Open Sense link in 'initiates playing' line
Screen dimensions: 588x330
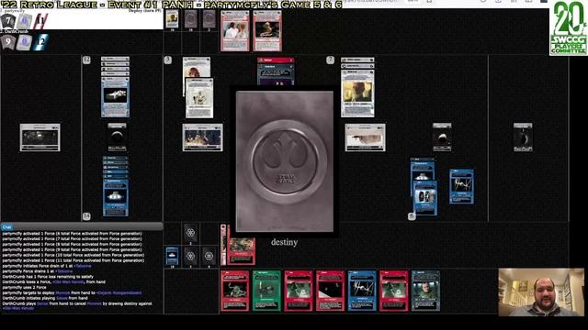tap(62, 298)
